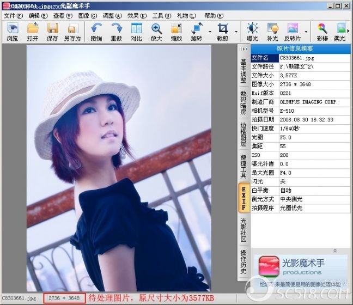Collapse the right panel with » chevron

pyautogui.click(x=243, y=50)
